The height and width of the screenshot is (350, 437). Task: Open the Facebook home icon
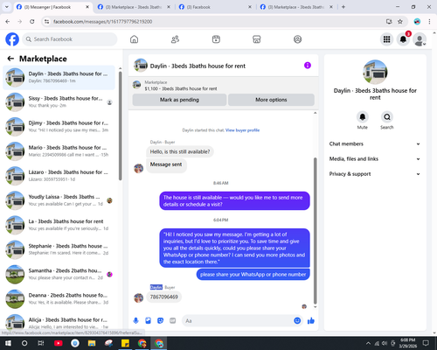coord(134,39)
